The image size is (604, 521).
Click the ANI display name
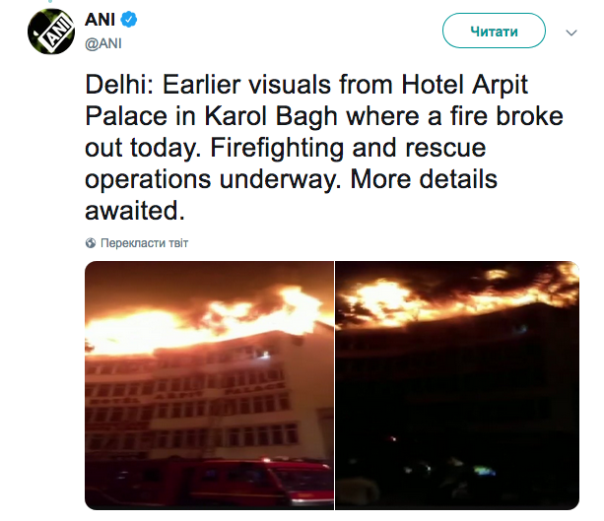[x=100, y=20]
